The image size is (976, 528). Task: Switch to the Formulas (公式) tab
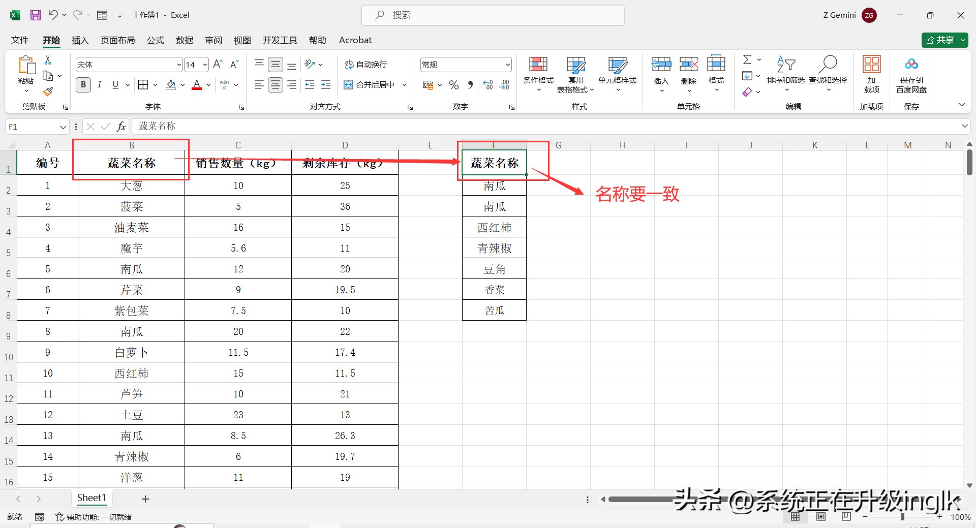click(x=156, y=40)
